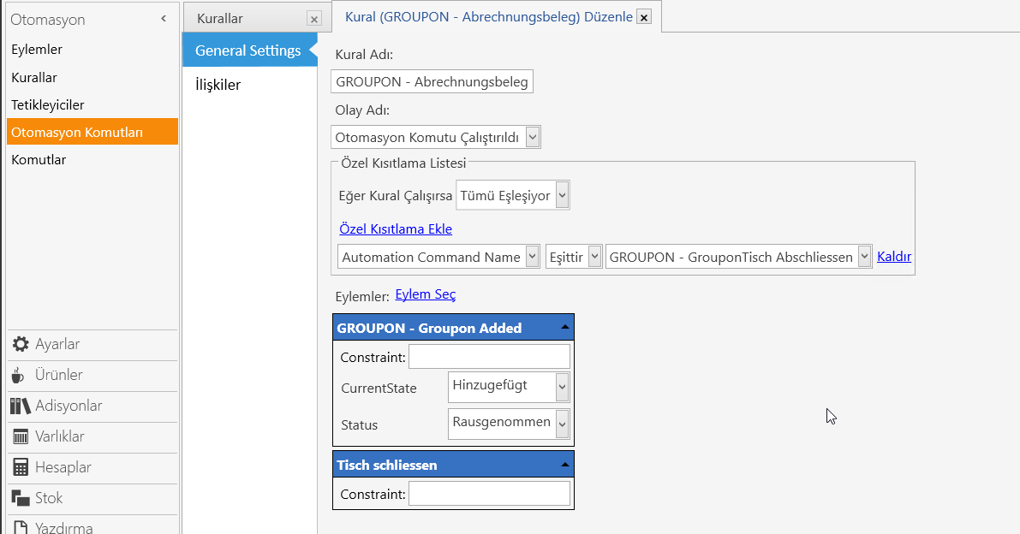Expand the Tümü Eşleşiyor dropdown
Screen dimensions: 1020x534
[x=562, y=195]
